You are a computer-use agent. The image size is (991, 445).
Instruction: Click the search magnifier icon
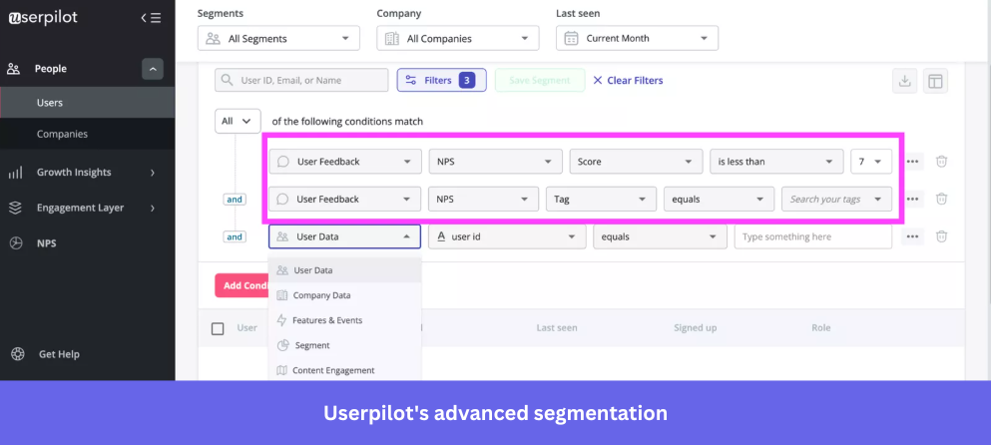[x=228, y=80]
